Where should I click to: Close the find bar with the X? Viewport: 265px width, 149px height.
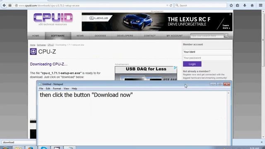[x=261, y=142]
